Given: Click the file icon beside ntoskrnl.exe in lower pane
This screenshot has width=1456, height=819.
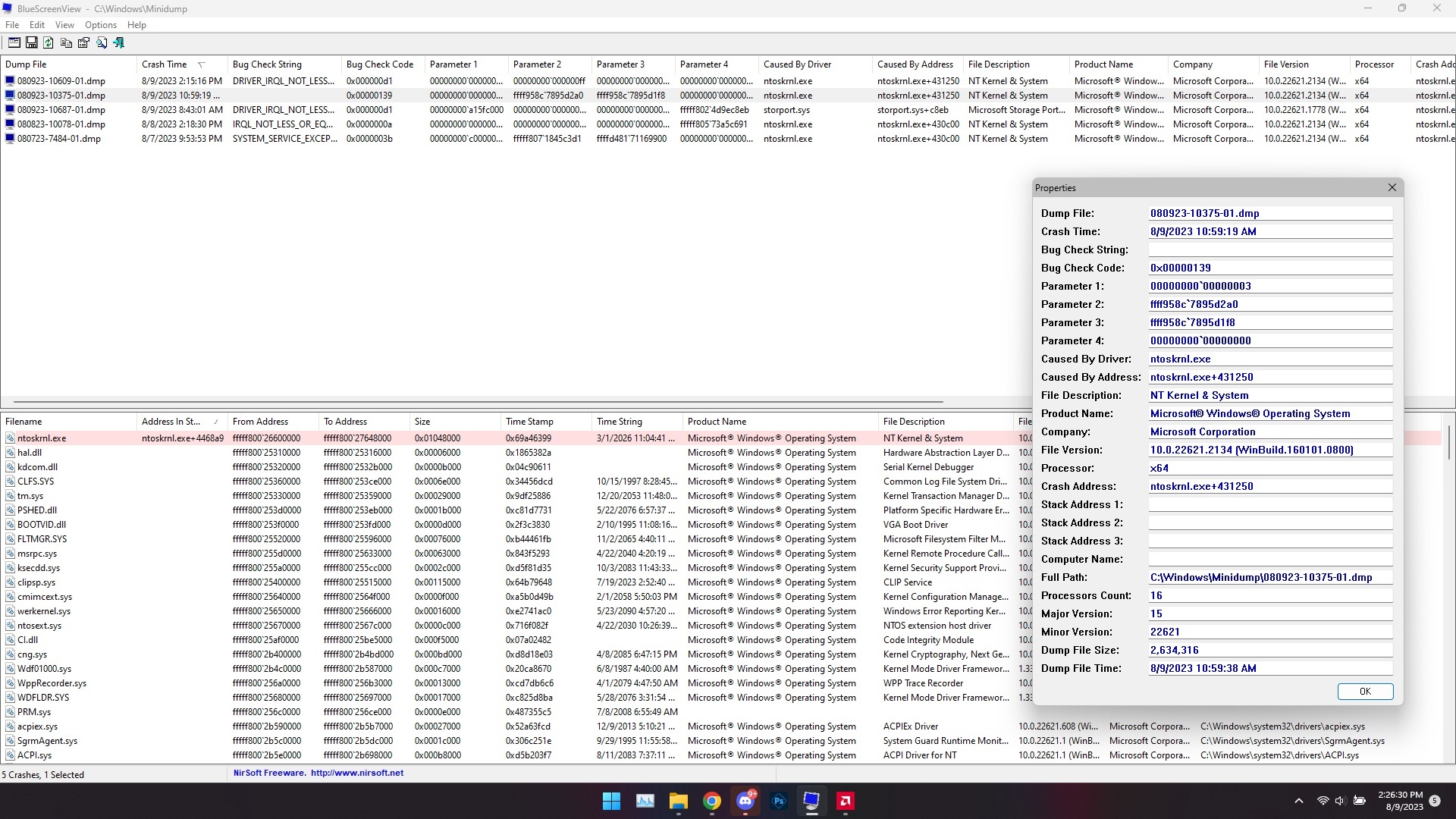Looking at the screenshot, I should pos(11,438).
